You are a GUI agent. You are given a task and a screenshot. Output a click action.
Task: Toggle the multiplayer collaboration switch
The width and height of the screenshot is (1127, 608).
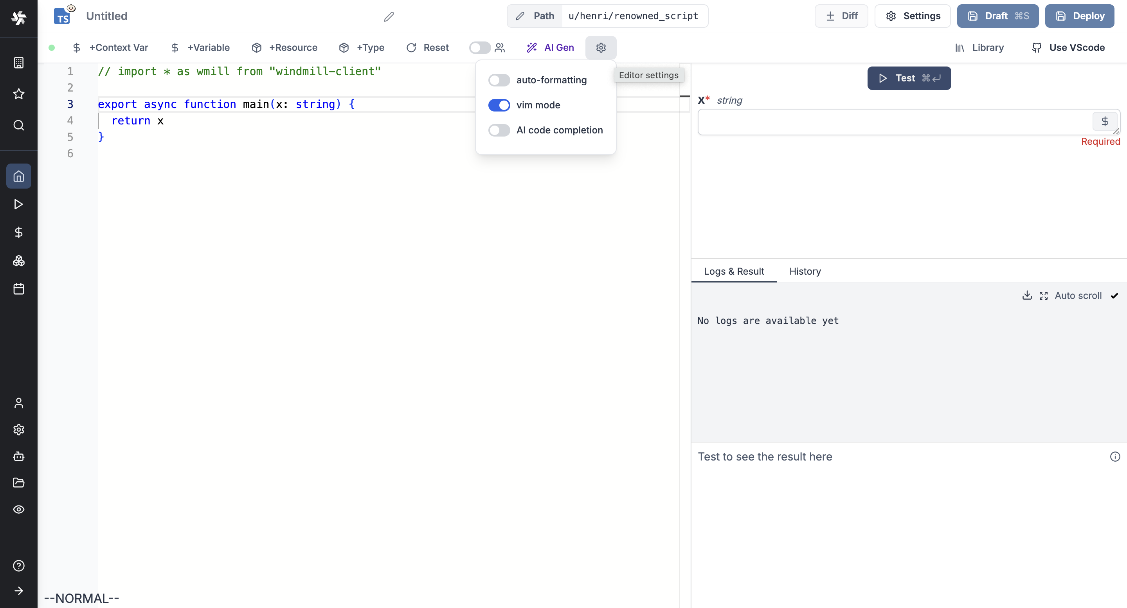(x=479, y=48)
